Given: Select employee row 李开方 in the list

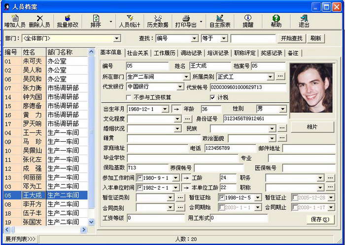Looking at the screenshot, I should pyautogui.click(x=45, y=204).
